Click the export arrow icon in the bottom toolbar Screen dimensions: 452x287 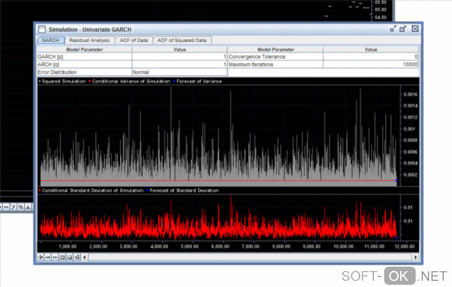click(x=77, y=257)
